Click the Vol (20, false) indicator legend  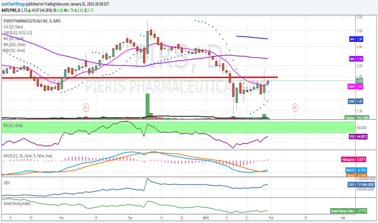pyautogui.click(x=13, y=27)
